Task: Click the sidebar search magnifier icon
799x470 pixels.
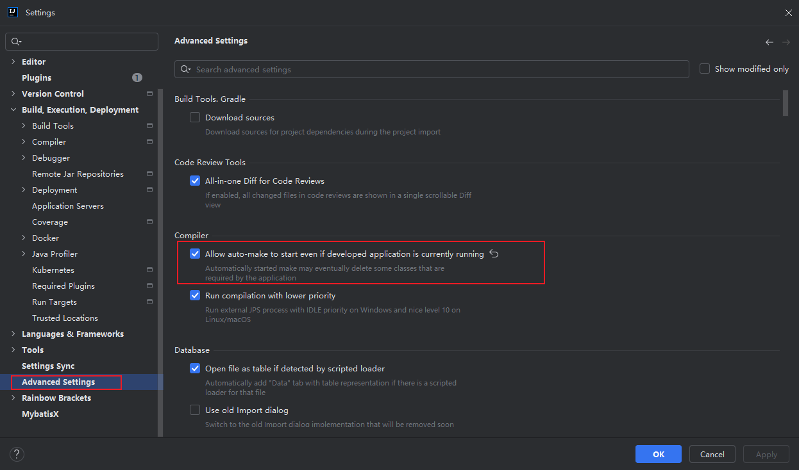Action: [x=17, y=42]
